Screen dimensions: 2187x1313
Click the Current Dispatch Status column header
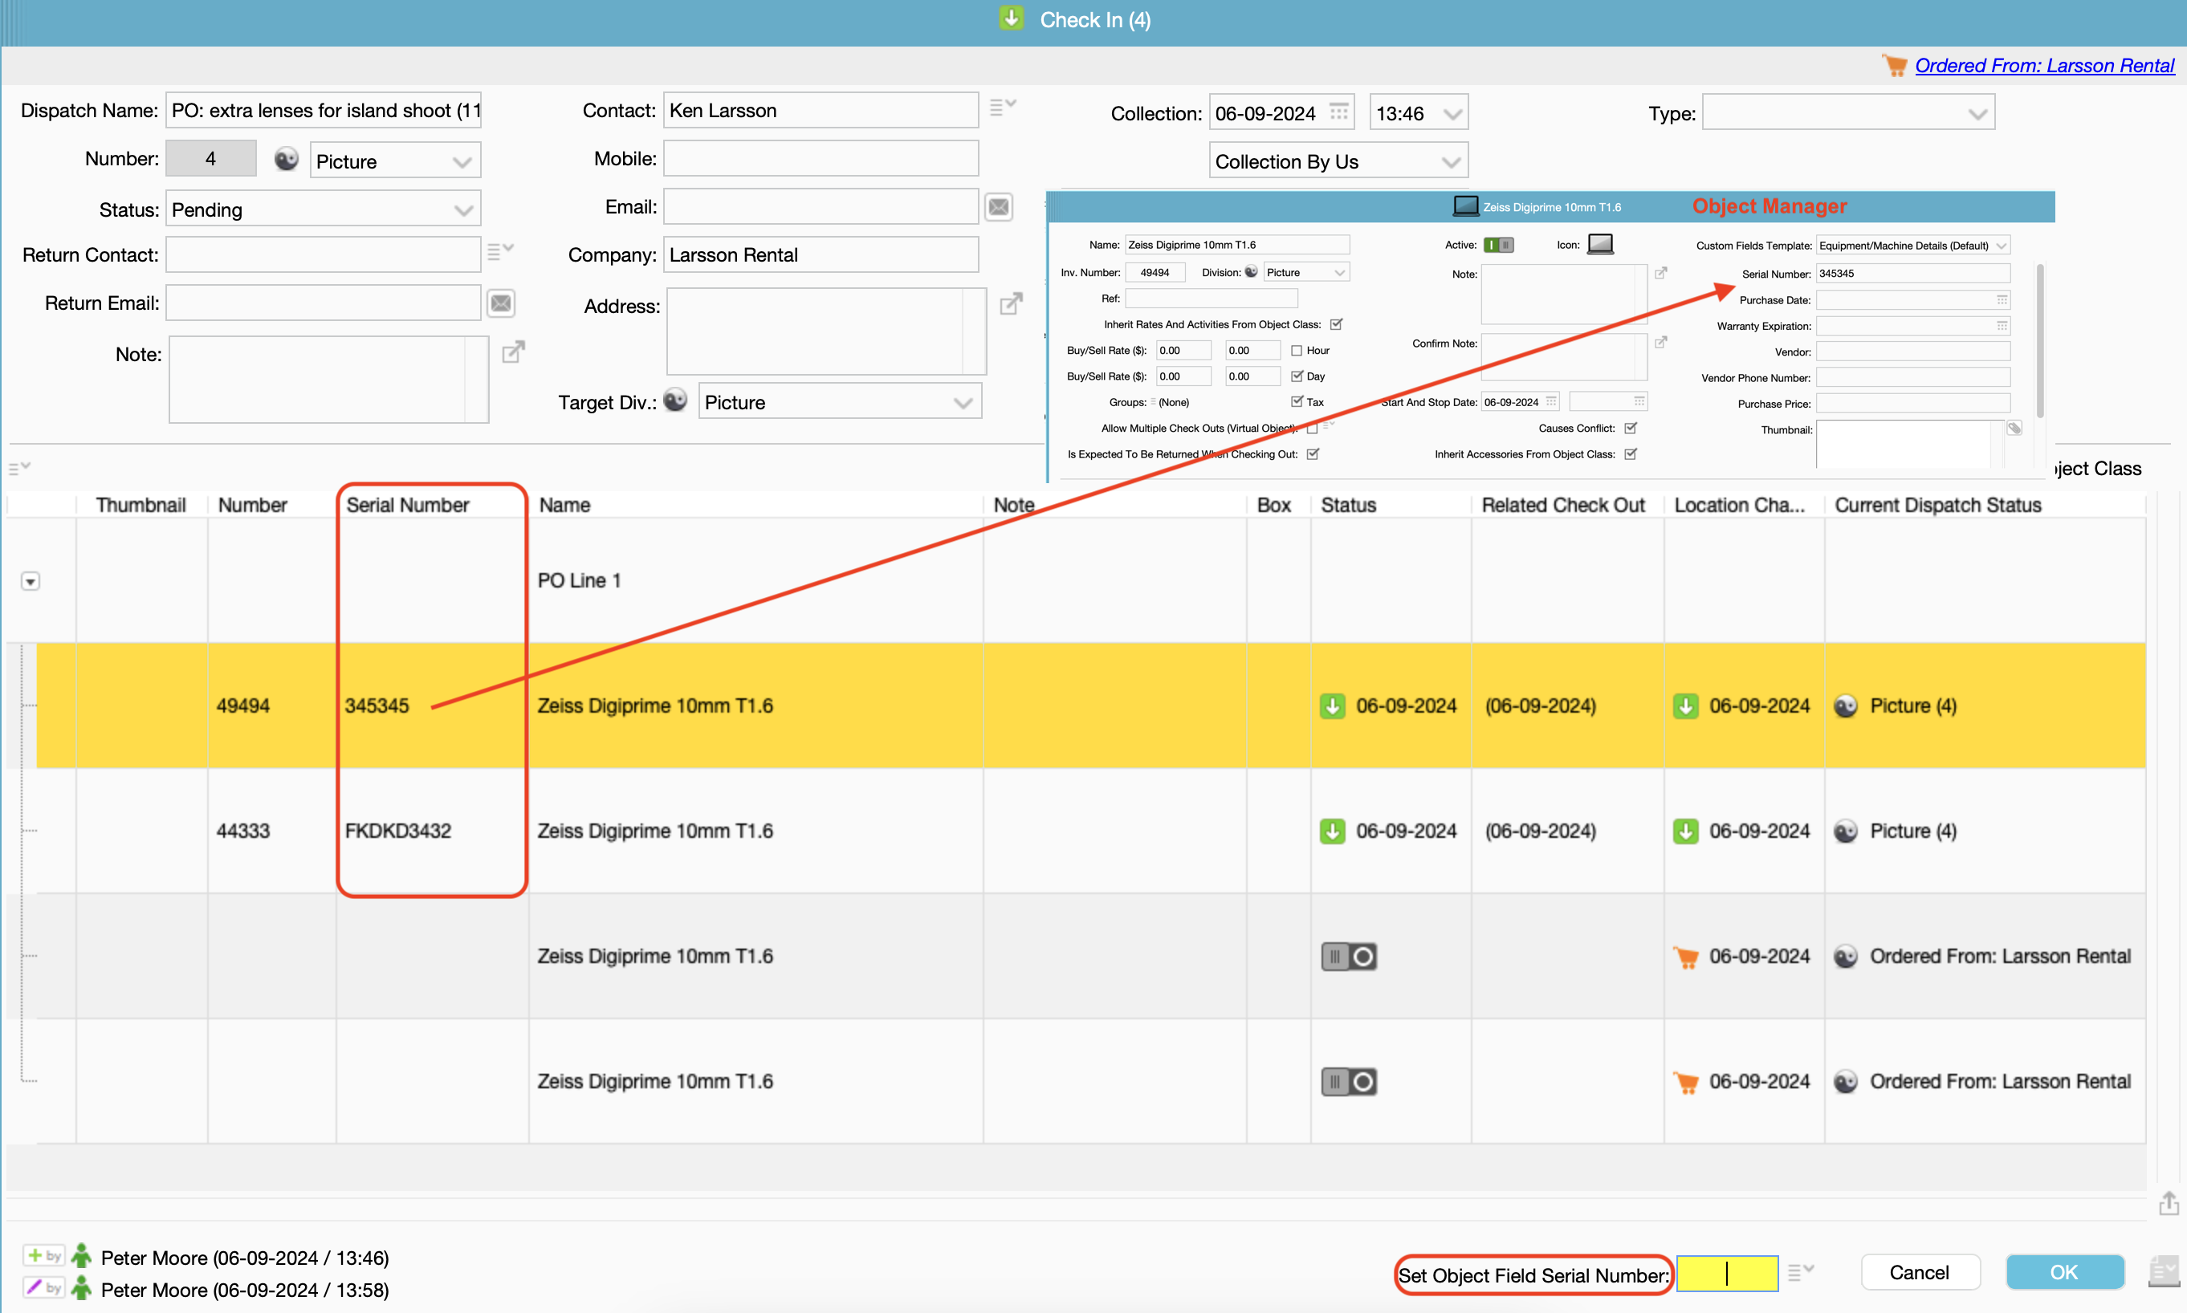point(1937,505)
